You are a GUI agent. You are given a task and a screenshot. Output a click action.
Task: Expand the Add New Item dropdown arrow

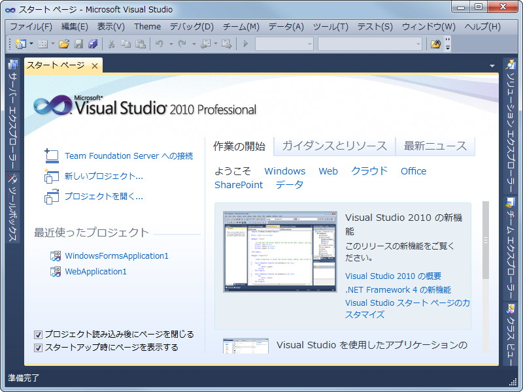click(x=53, y=44)
